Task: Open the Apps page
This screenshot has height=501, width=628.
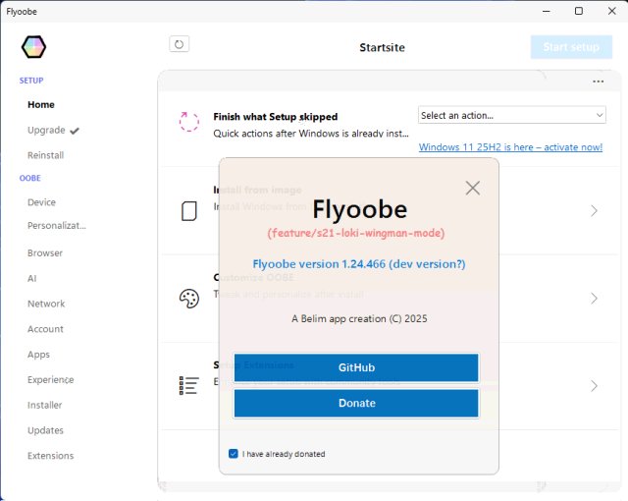Action: pos(38,355)
